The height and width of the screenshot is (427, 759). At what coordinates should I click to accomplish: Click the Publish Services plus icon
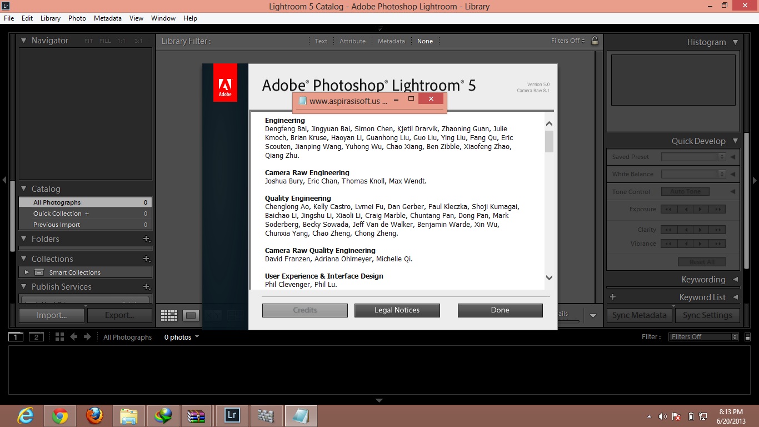point(147,287)
